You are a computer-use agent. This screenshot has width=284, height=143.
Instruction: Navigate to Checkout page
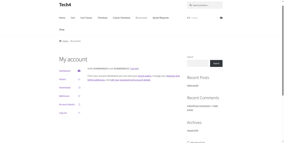tap(103, 18)
